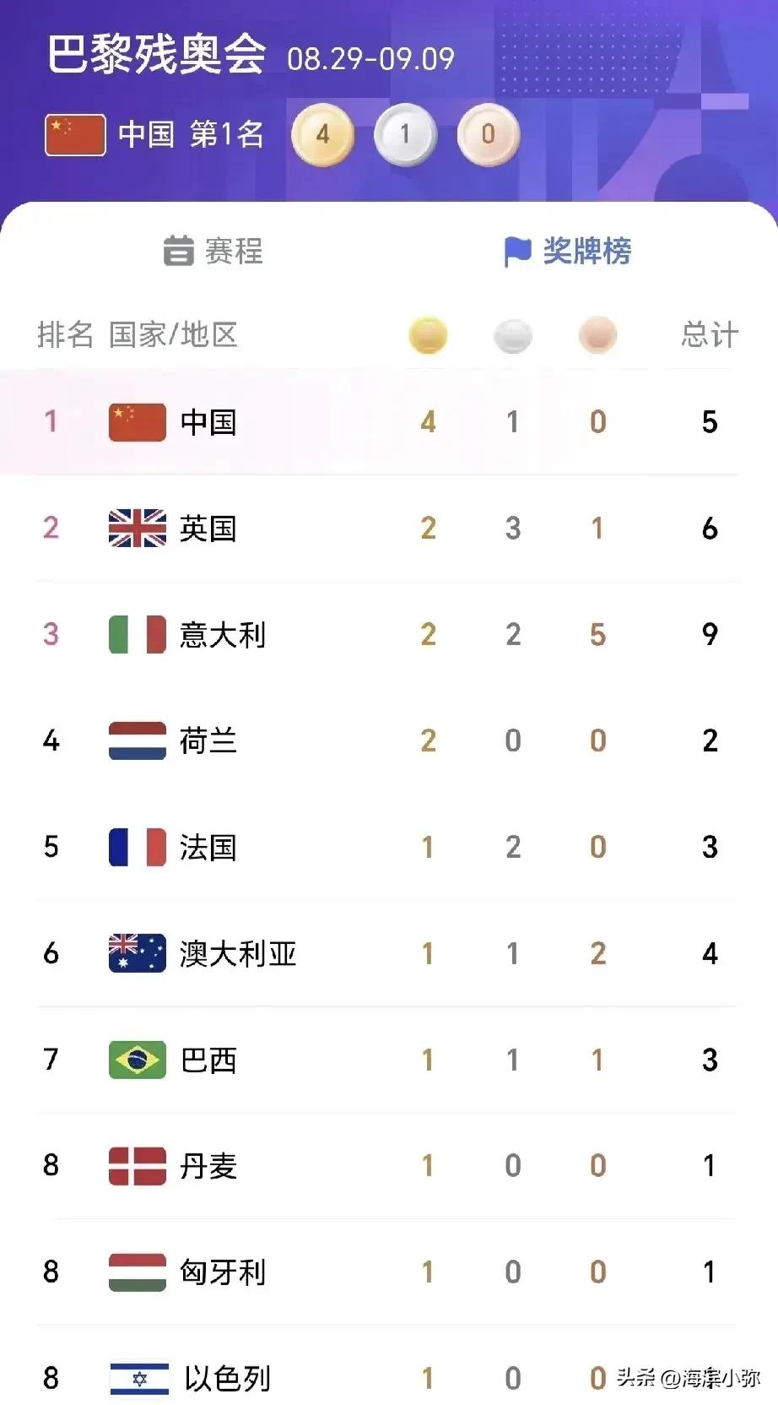
Task: Click the gold medal column header icon
Action: click(x=428, y=335)
